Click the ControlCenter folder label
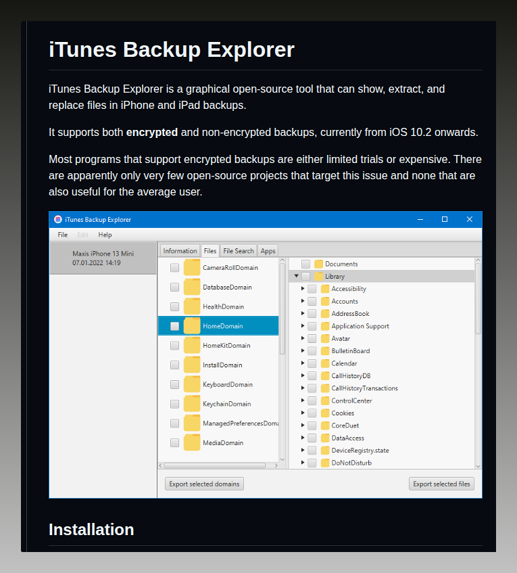 (x=351, y=400)
